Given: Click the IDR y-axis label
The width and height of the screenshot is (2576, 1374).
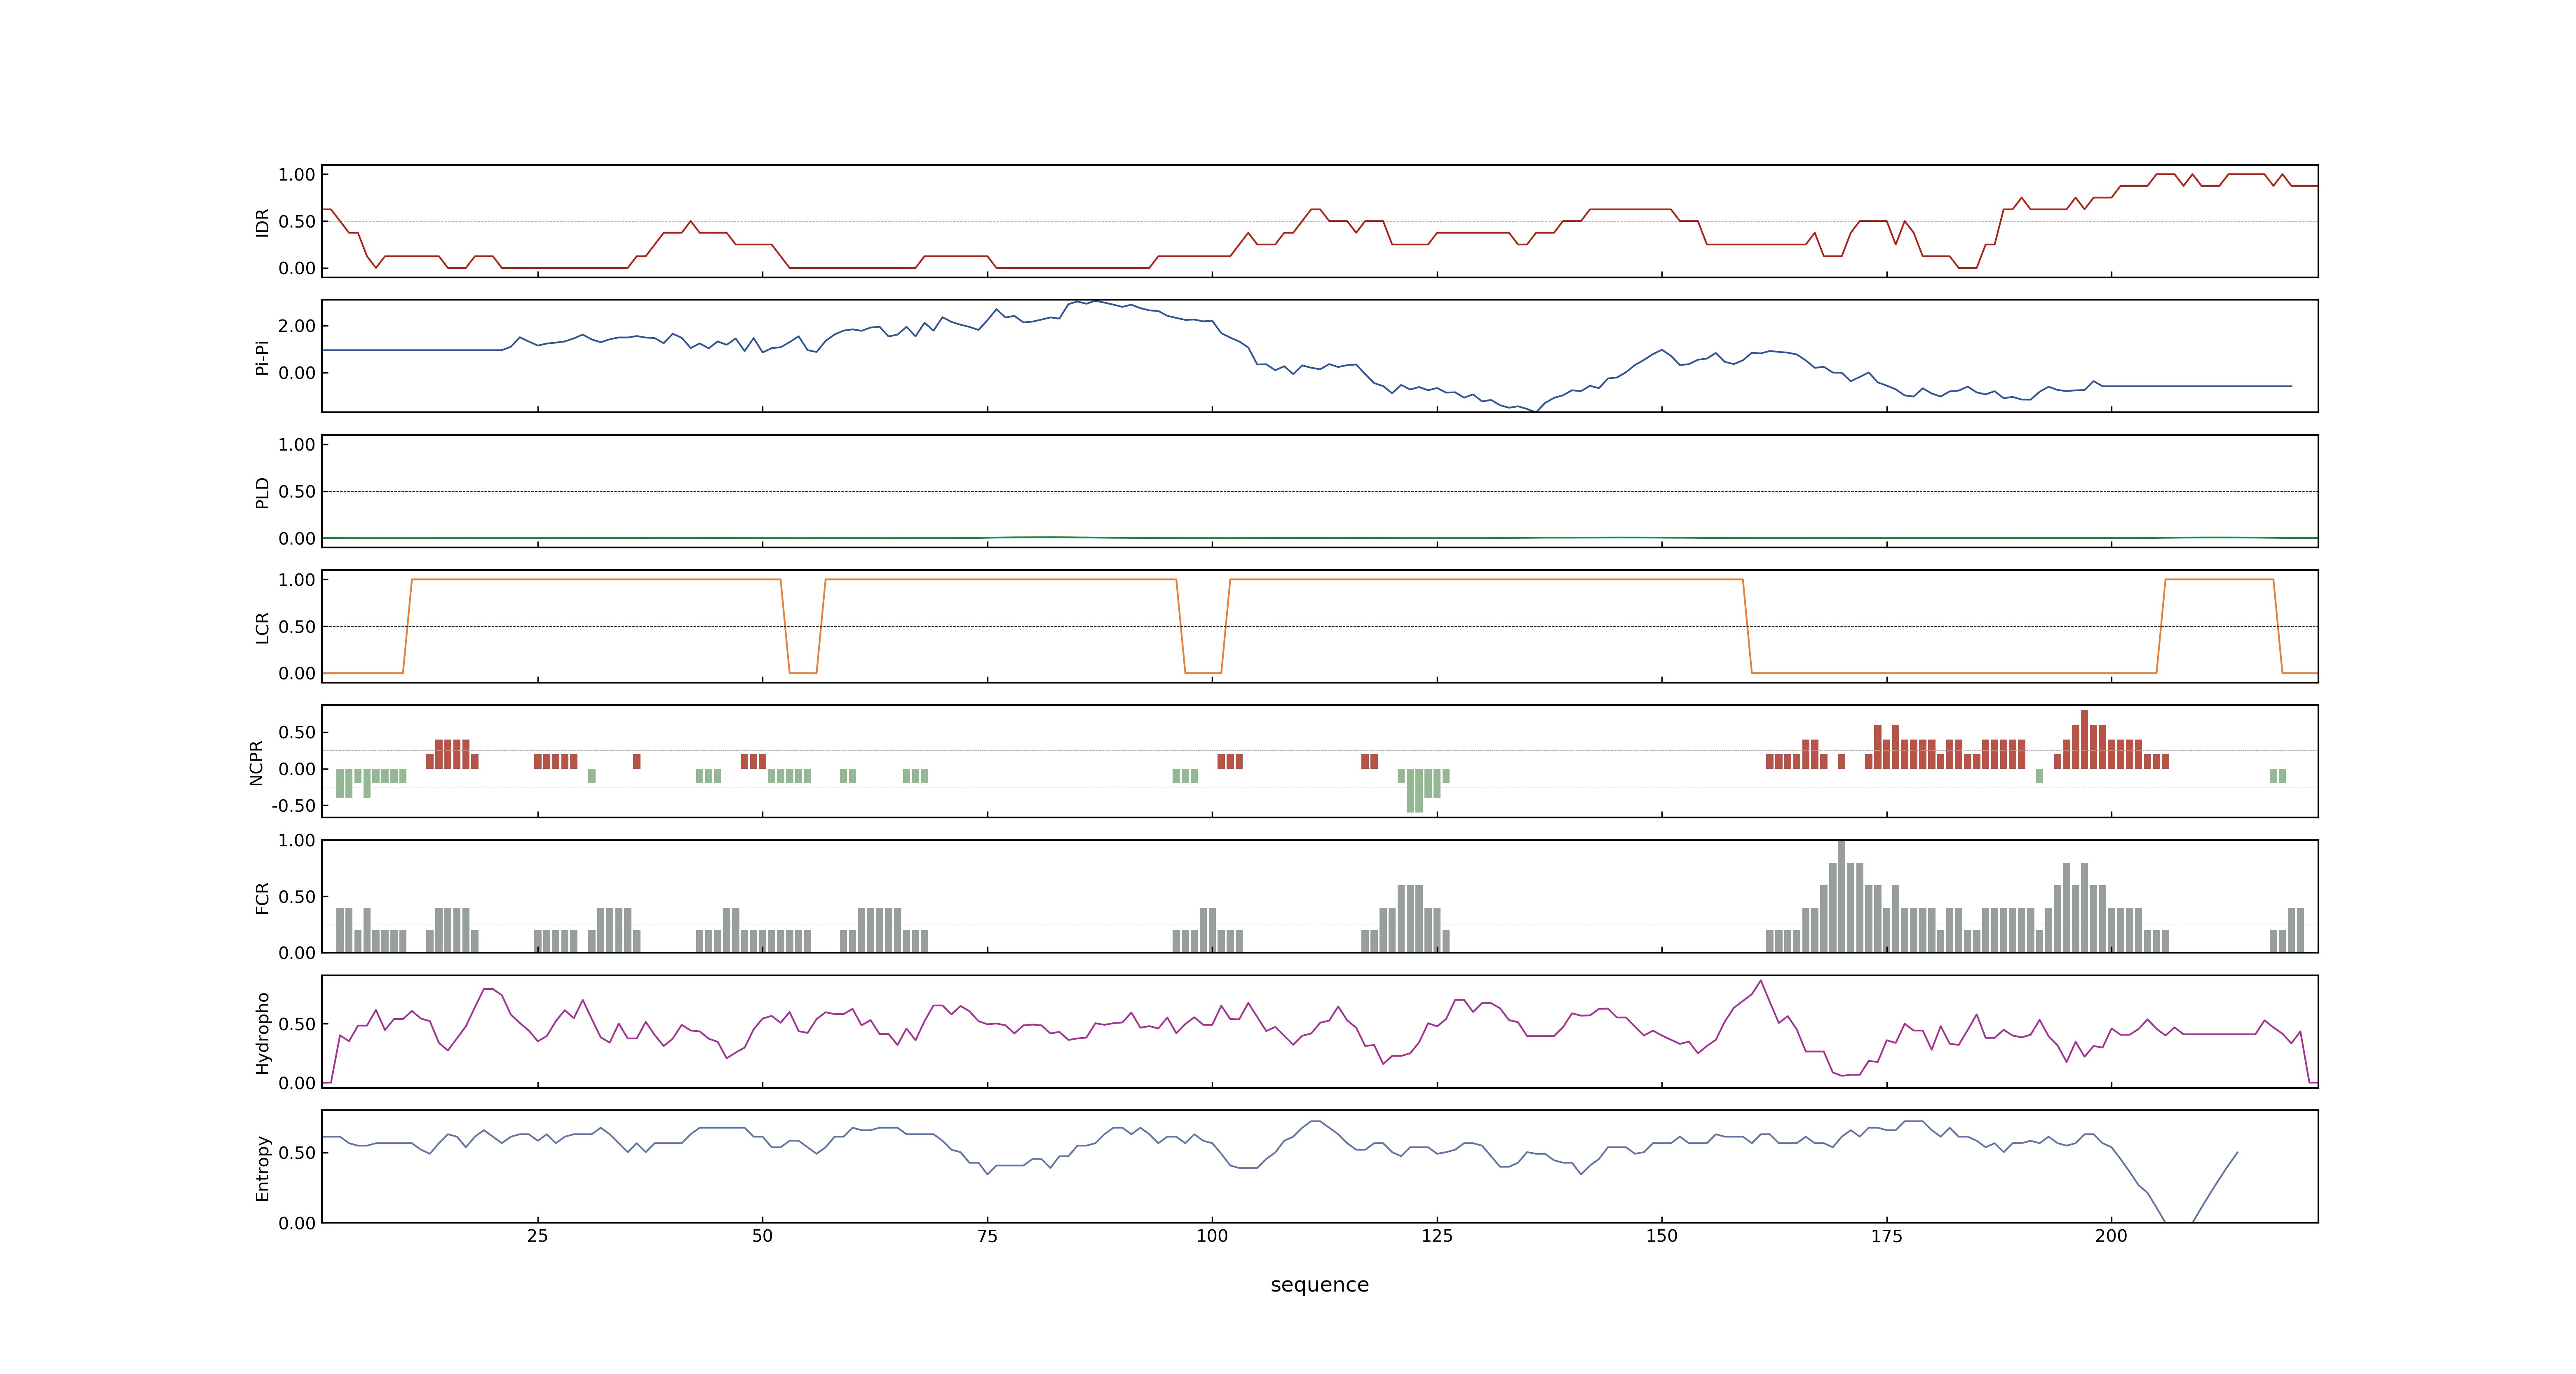Looking at the screenshot, I should pos(262,222).
